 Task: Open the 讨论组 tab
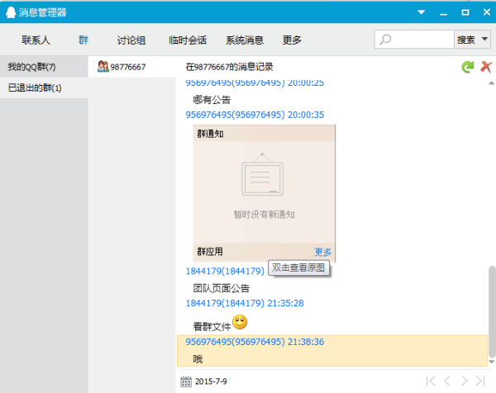point(131,40)
